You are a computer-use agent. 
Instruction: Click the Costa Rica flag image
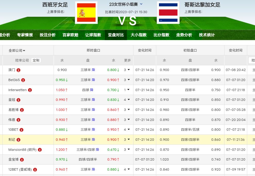pyautogui.click(x=168, y=13)
